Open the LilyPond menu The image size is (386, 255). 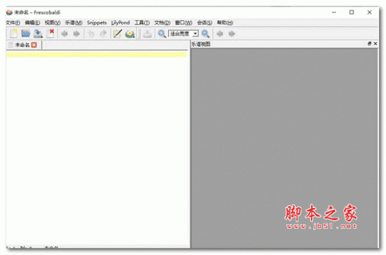120,22
